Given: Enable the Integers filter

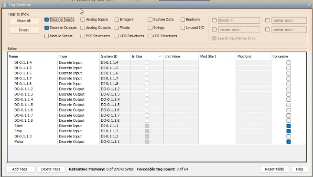Looking at the screenshot, I should pyautogui.click(x=117, y=20).
